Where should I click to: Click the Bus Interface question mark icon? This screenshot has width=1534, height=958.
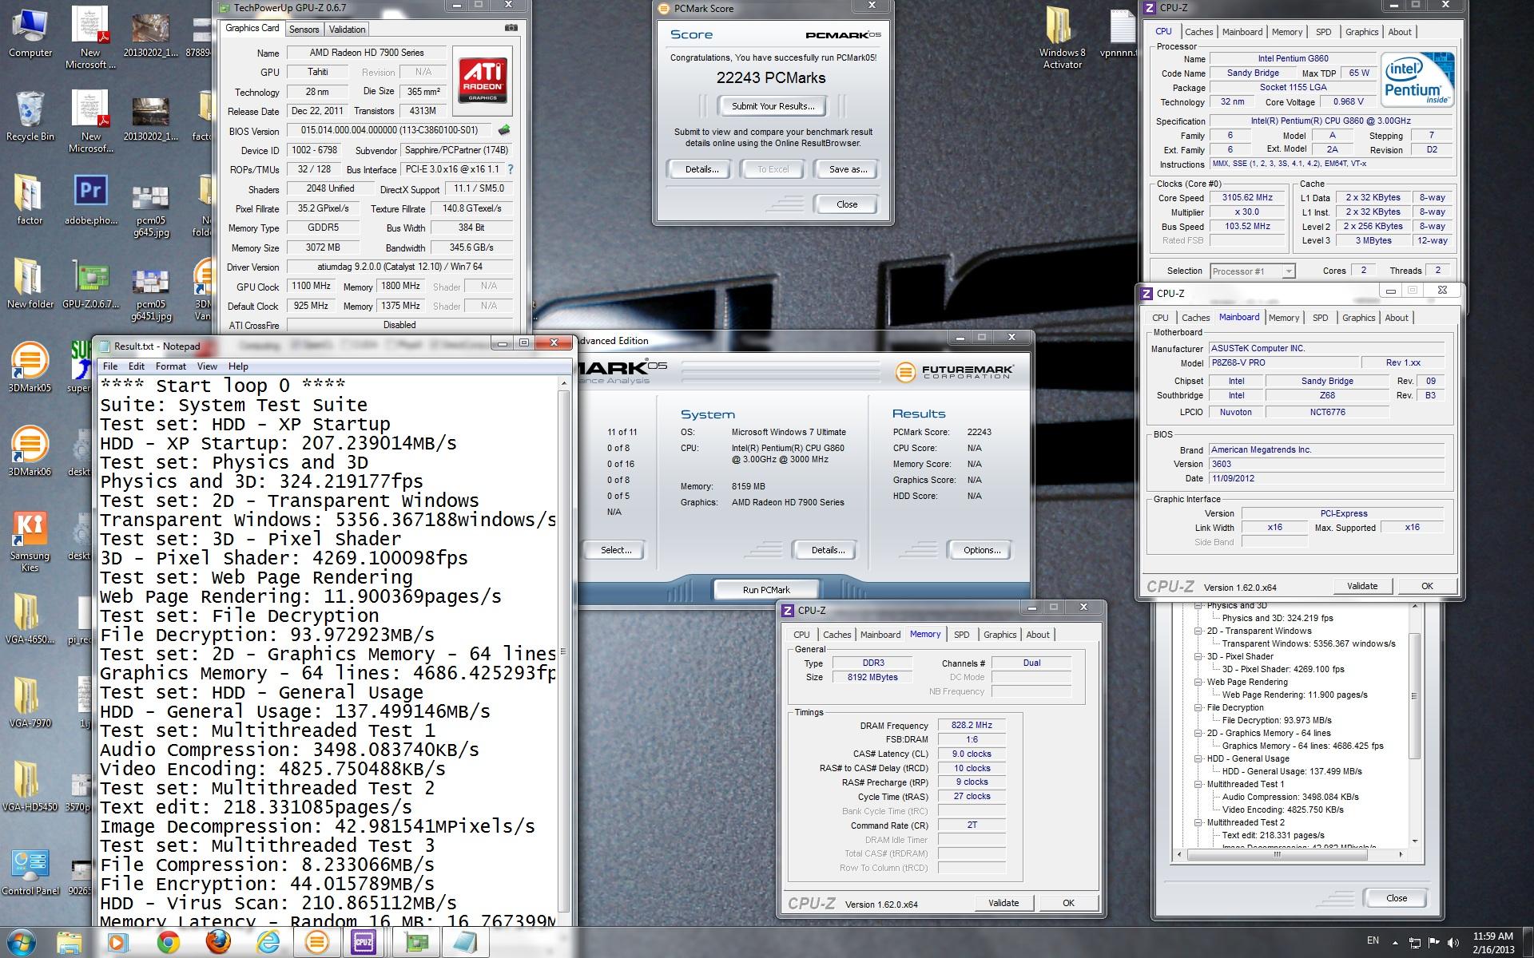511,169
